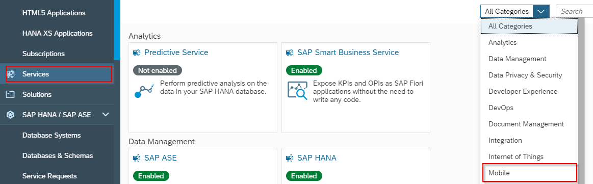This screenshot has width=593, height=184.
Task: Click the SAP ASE tile puzzle icon
Action: [137, 158]
